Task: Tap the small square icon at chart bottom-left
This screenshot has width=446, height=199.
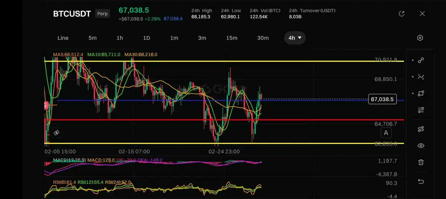Action: [56, 132]
